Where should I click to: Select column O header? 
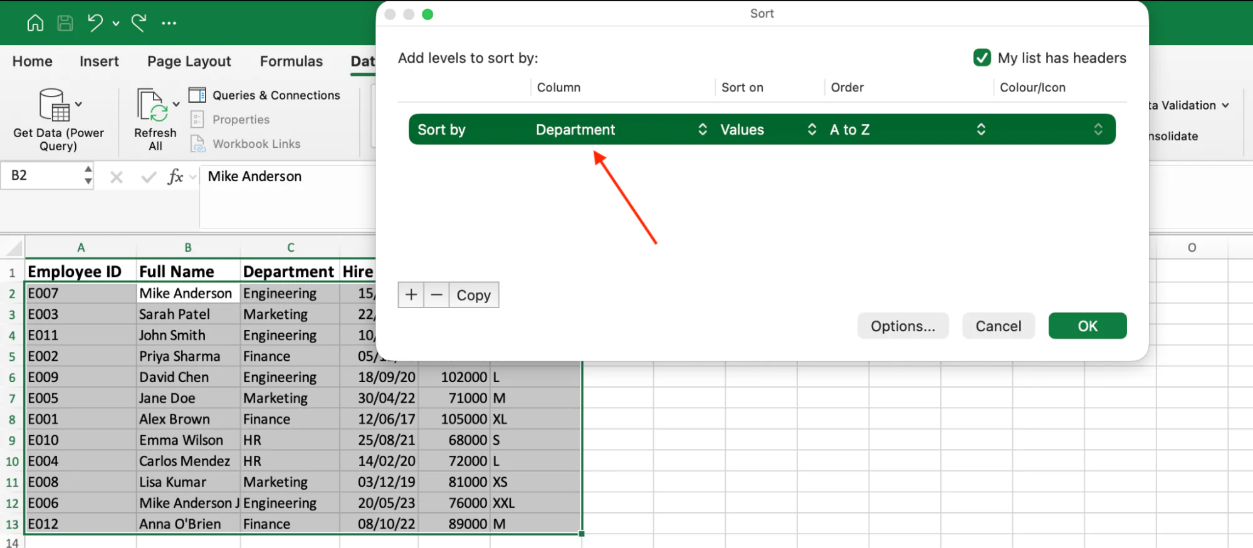pos(1192,247)
